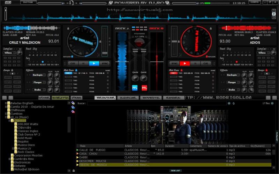Image resolution: width=279 pixels, height=174 pixels.
Task: Pause deck B
Action: click(x=195, y=63)
